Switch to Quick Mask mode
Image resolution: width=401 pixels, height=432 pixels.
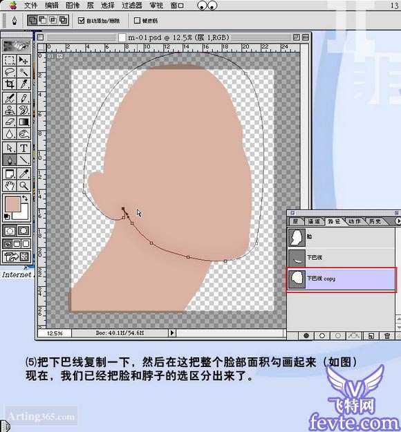(x=24, y=231)
